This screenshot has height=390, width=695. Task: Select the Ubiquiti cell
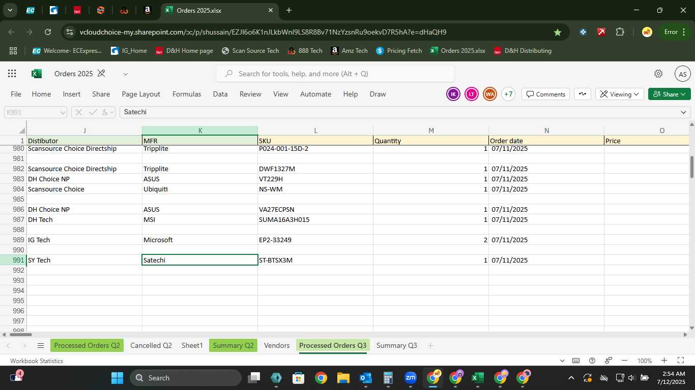pos(200,189)
